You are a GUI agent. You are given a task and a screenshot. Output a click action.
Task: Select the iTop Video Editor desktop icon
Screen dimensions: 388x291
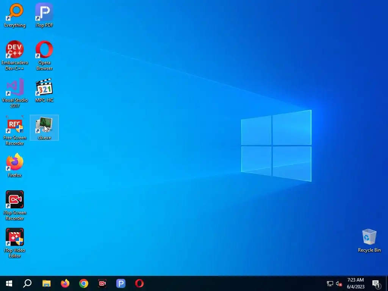click(15, 243)
